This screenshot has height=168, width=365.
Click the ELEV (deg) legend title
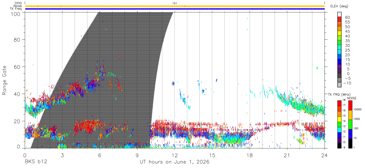click(339, 6)
